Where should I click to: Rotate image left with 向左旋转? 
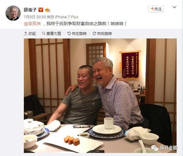point(77,34)
